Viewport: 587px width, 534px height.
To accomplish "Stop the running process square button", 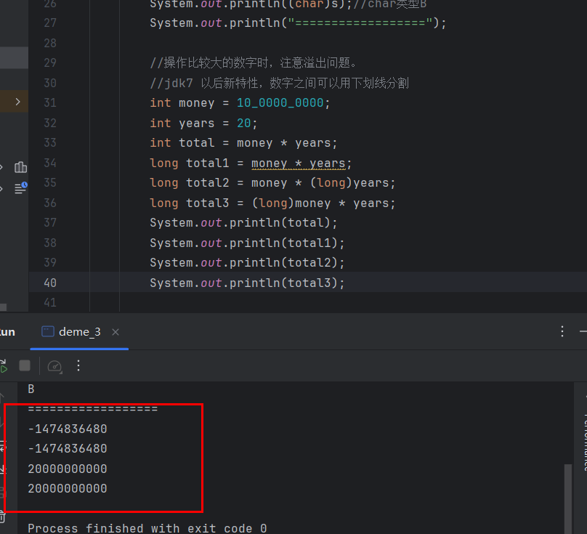I will [x=25, y=365].
